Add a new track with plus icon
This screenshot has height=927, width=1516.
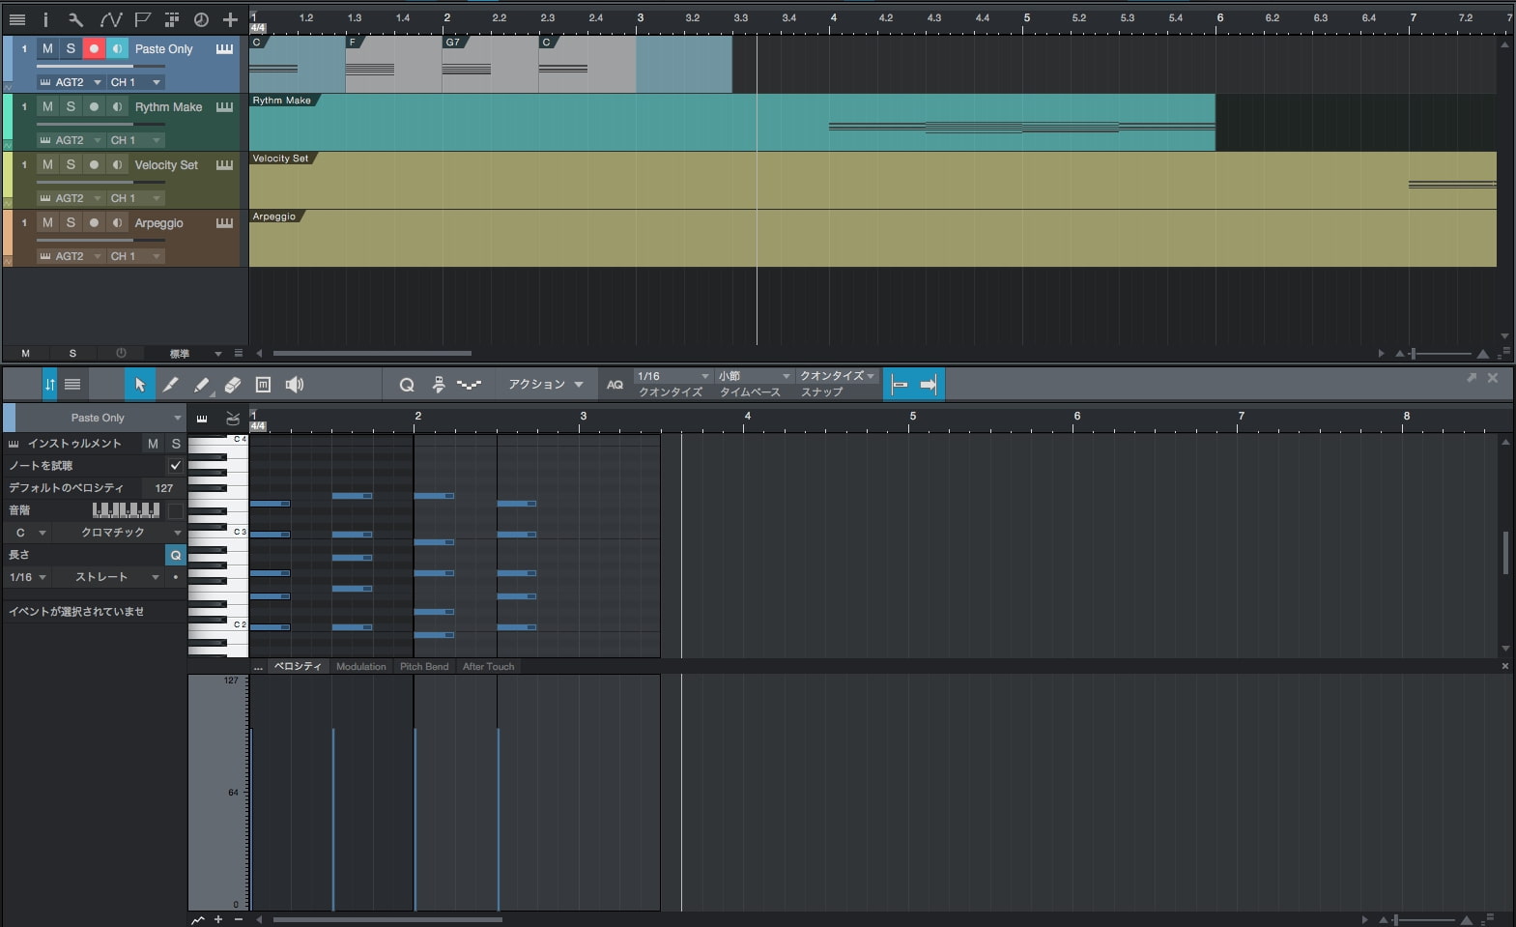pyautogui.click(x=230, y=19)
